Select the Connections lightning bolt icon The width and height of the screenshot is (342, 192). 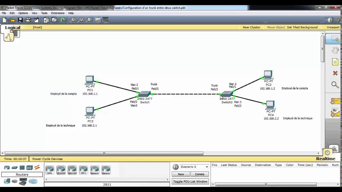(x=37, y=167)
